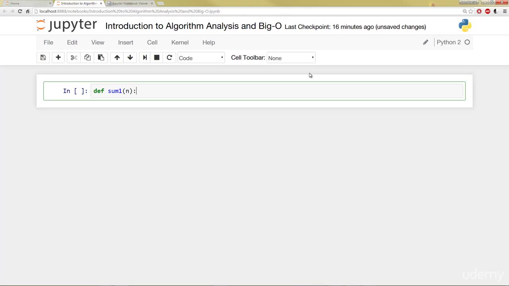Reload the page with the browser refresh icon
This screenshot has width=509, height=286.
(x=20, y=11)
